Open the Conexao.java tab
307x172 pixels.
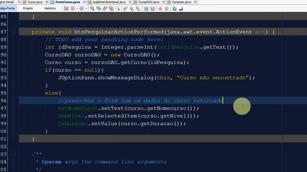pyautogui.click(x=181, y=2)
